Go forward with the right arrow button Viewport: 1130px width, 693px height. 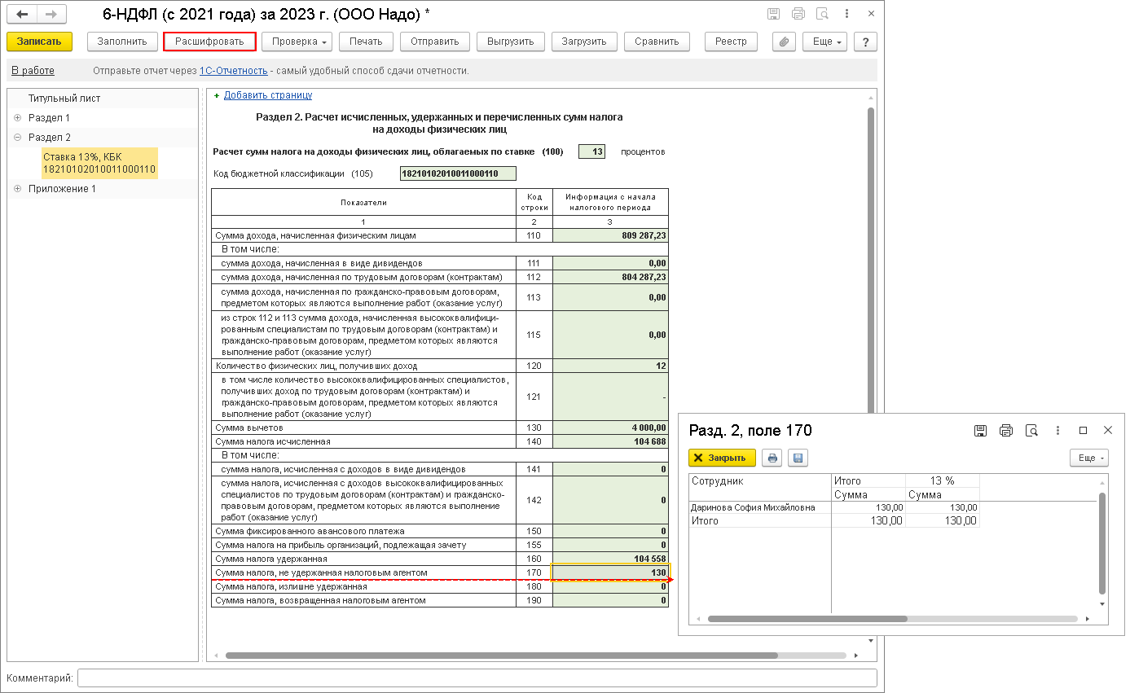51,15
